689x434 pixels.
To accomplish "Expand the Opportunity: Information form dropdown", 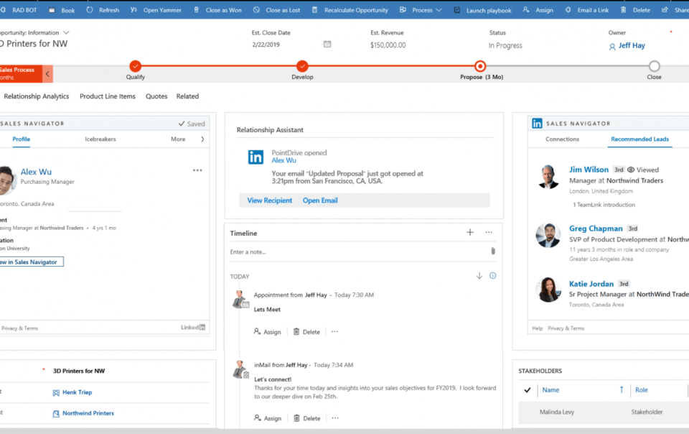I will [67, 33].
